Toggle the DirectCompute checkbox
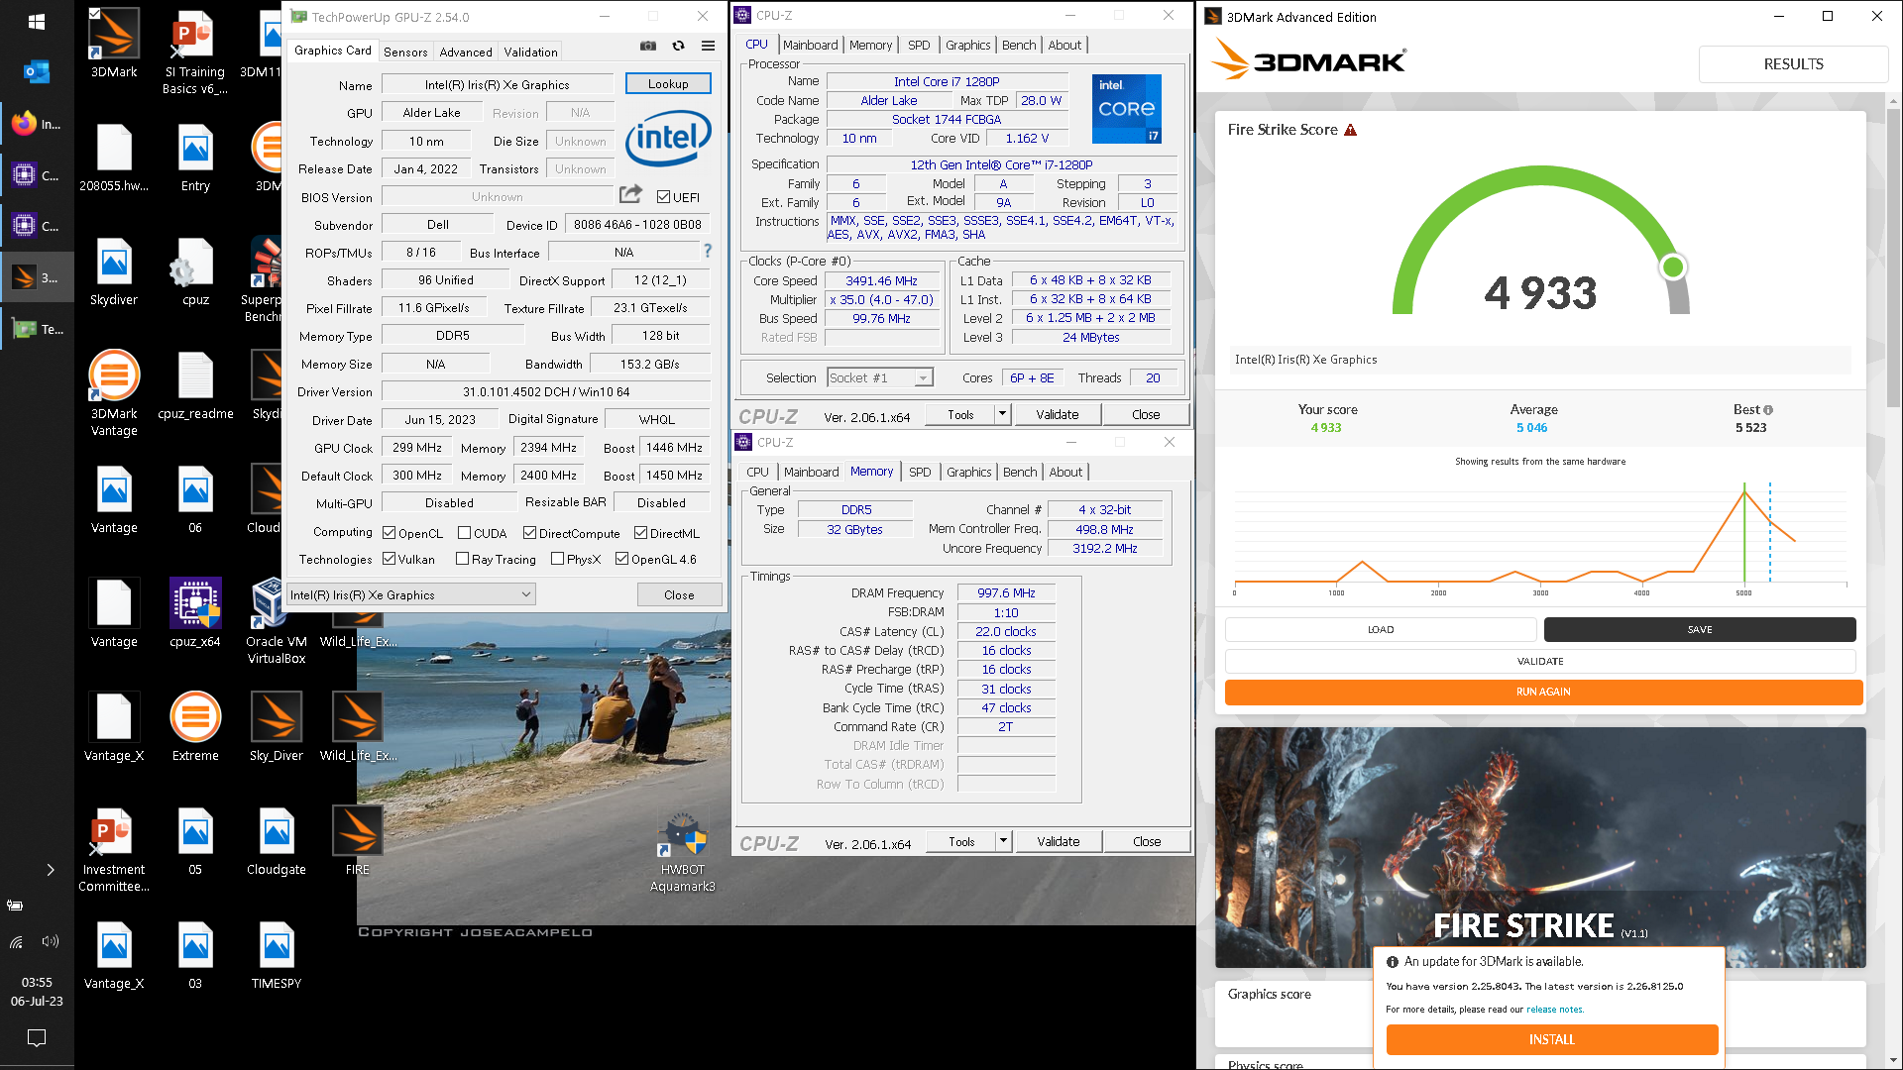Screen dimensions: 1903x1070 pos(529,533)
